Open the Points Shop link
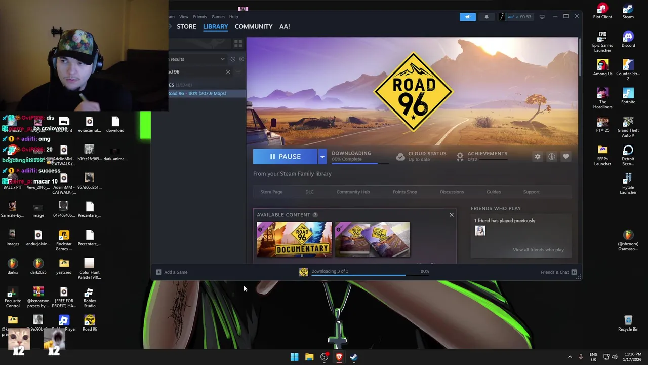 [404, 192]
